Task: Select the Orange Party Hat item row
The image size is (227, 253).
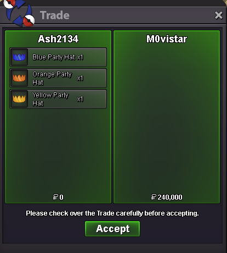Action: tap(58, 78)
